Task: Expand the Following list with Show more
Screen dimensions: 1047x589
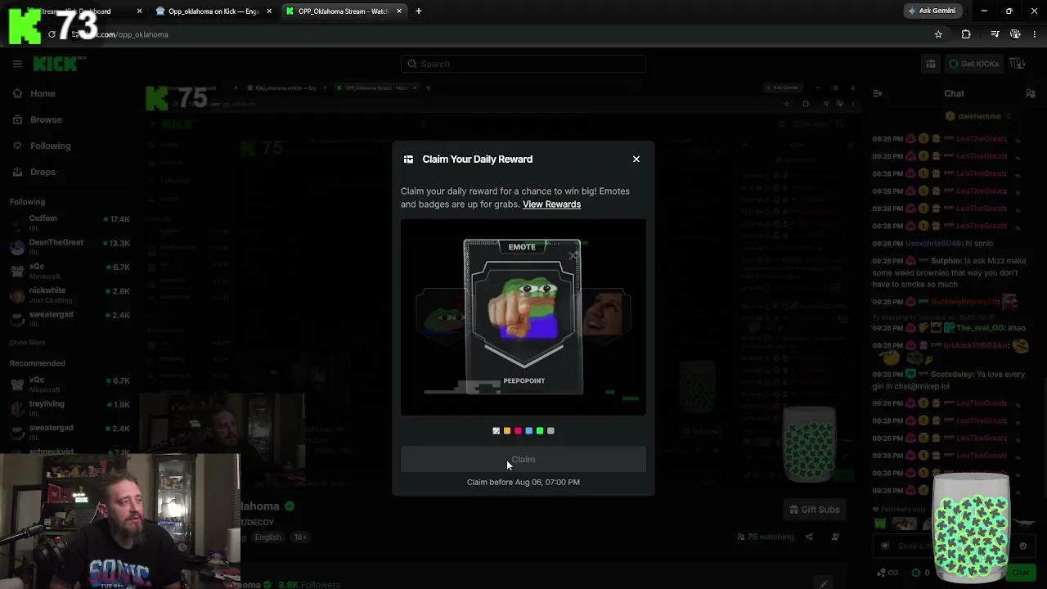Action: (28, 342)
